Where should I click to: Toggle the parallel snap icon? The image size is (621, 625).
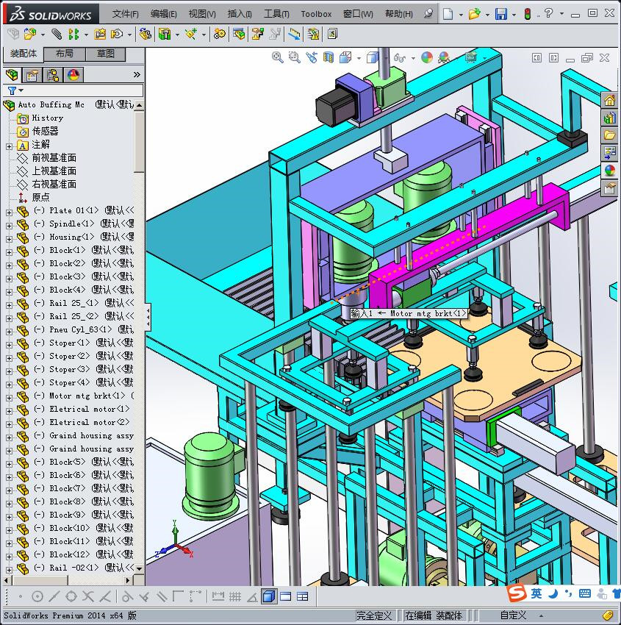coord(162,596)
